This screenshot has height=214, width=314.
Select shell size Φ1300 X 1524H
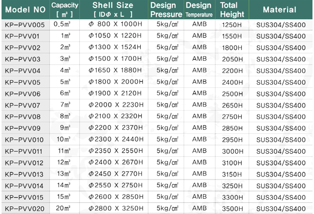[x=114, y=47]
